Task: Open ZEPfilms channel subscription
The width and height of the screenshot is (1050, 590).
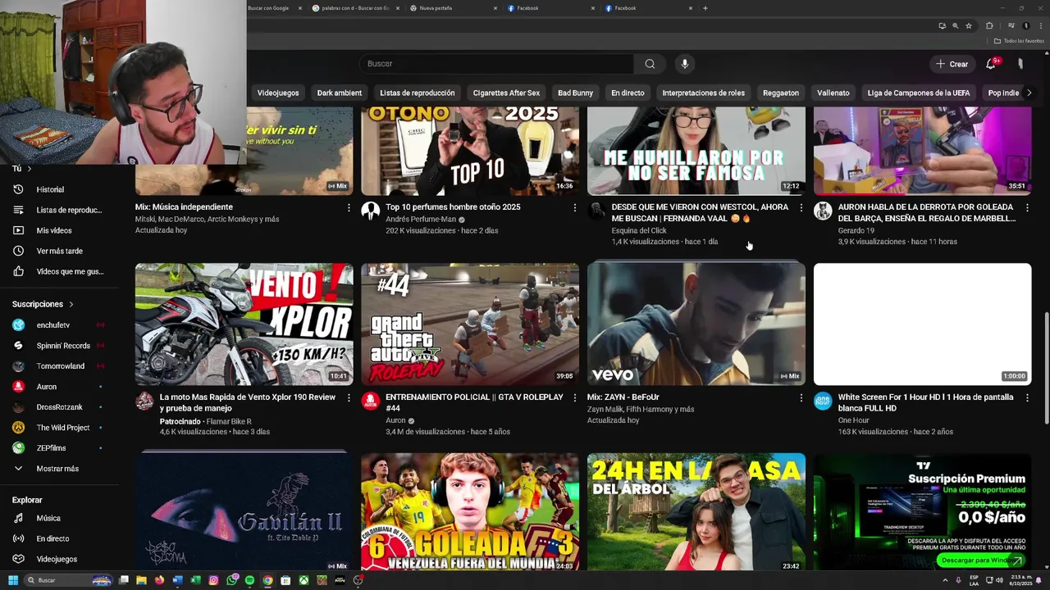Action: (51, 448)
